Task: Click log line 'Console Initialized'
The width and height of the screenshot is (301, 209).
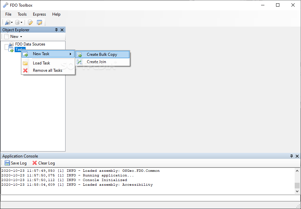Action: (x=64, y=180)
